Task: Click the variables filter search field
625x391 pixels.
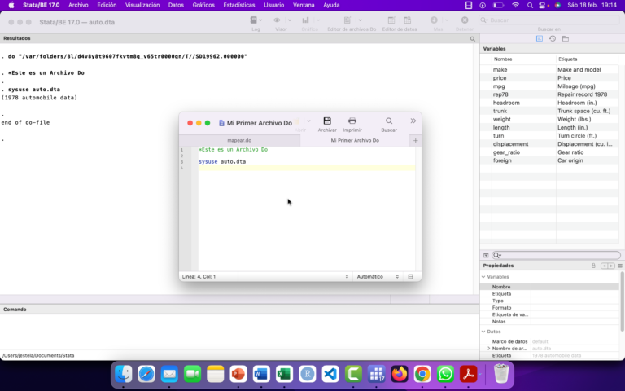Action: click(556, 255)
